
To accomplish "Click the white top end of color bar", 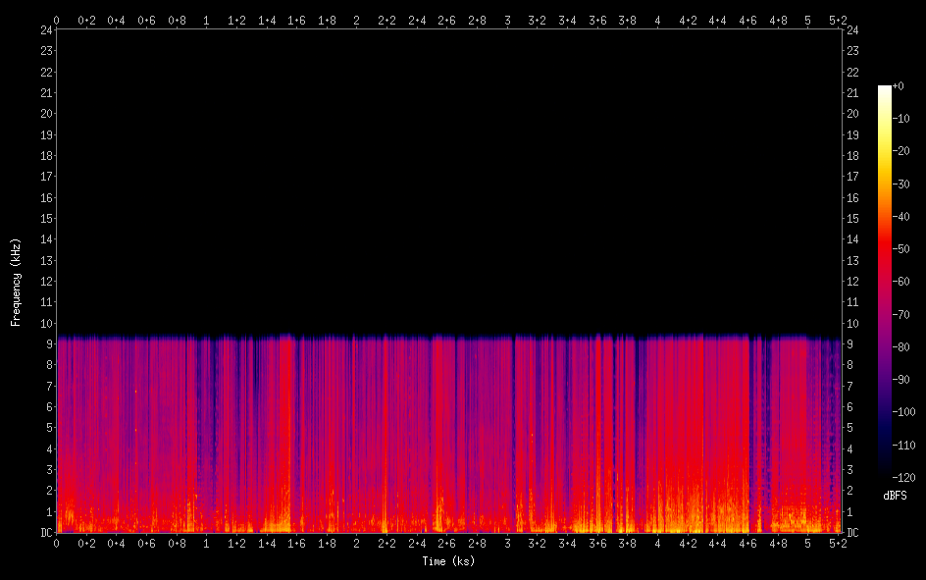I will pyautogui.click(x=885, y=89).
